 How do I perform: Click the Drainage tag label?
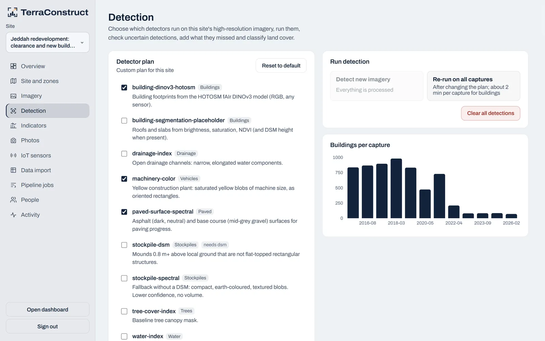pos(186,153)
